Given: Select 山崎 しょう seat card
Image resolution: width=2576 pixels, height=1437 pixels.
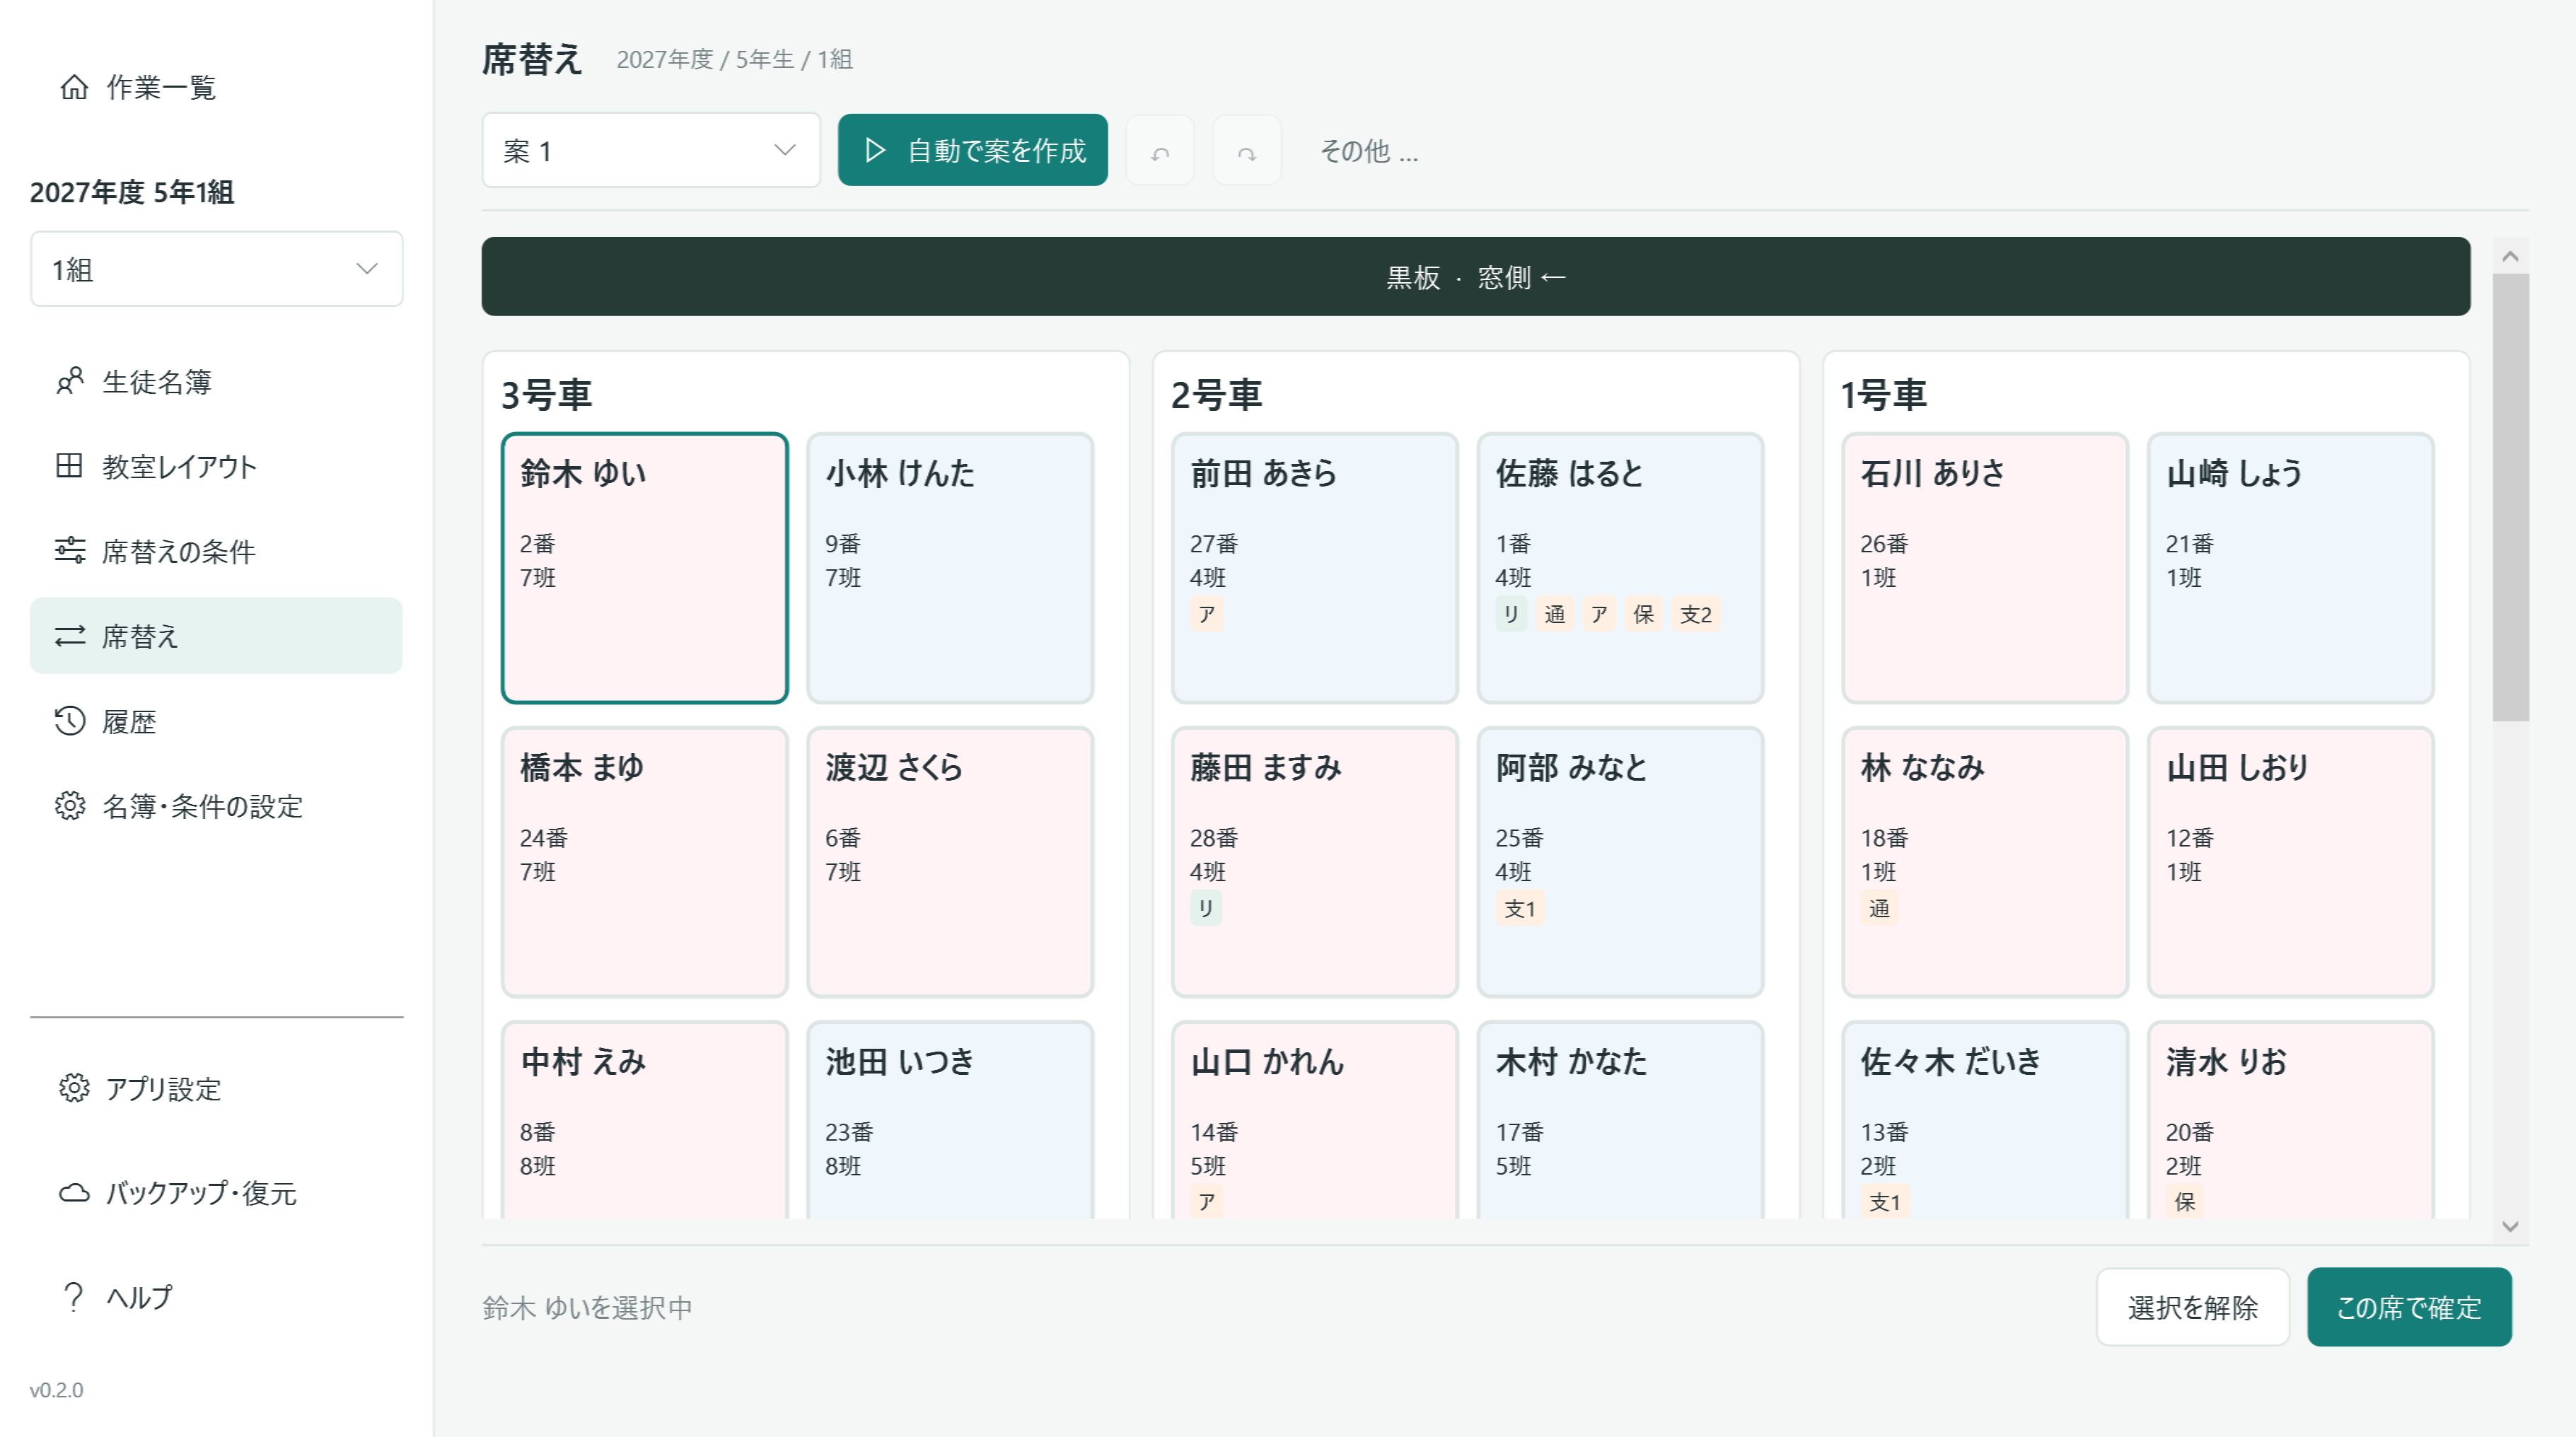Looking at the screenshot, I should pyautogui.click(x=2290, y=568).
